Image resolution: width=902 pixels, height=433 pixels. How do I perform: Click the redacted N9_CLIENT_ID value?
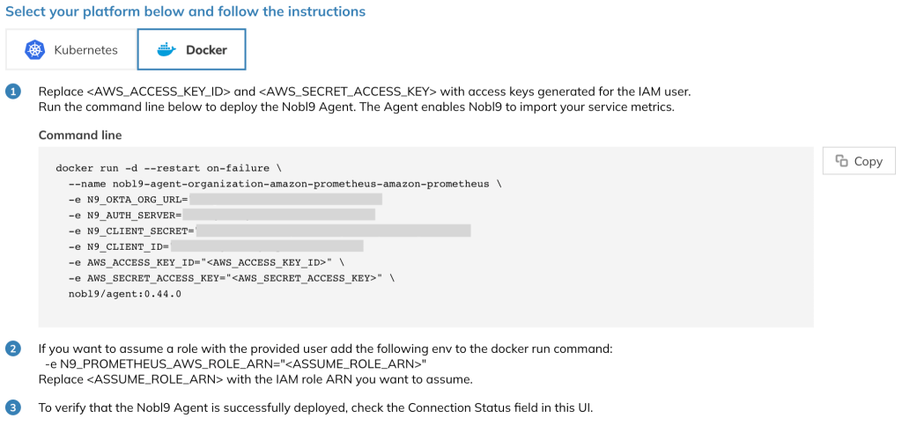pyautogui.click(x=266, y=246)
